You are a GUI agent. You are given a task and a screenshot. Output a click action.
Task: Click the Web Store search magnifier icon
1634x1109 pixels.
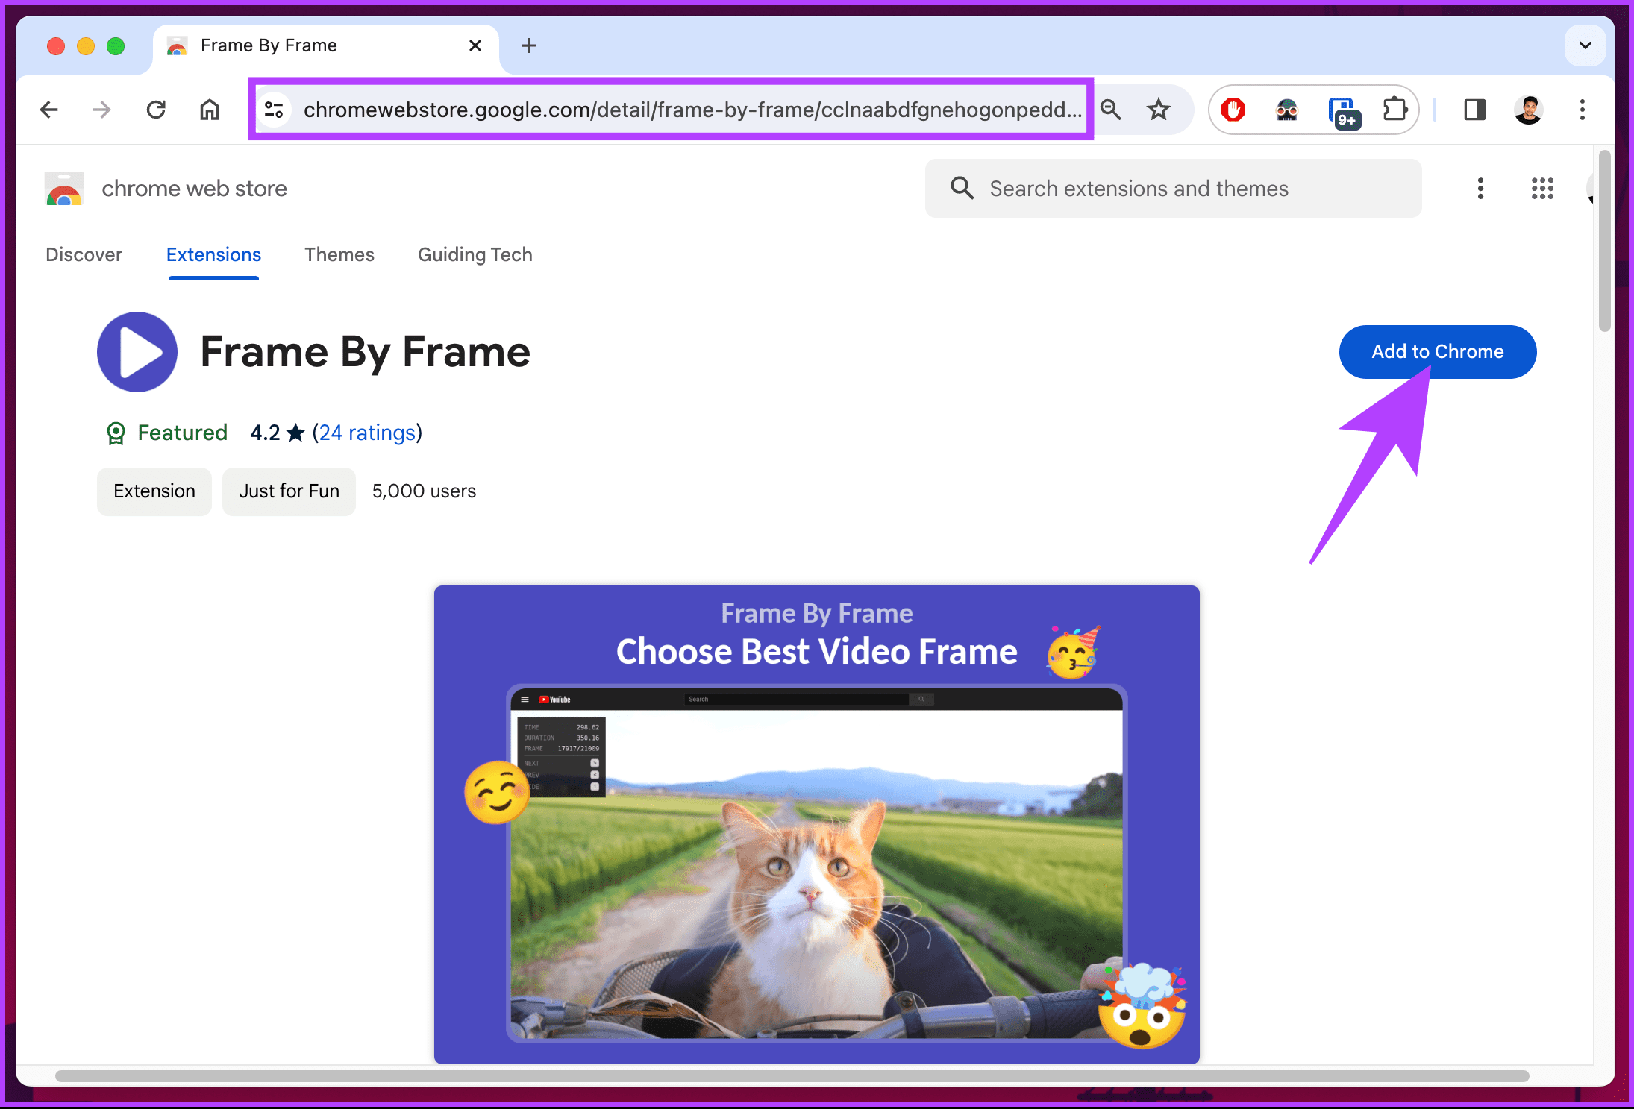pyautogui.click(x=962, y=188)
